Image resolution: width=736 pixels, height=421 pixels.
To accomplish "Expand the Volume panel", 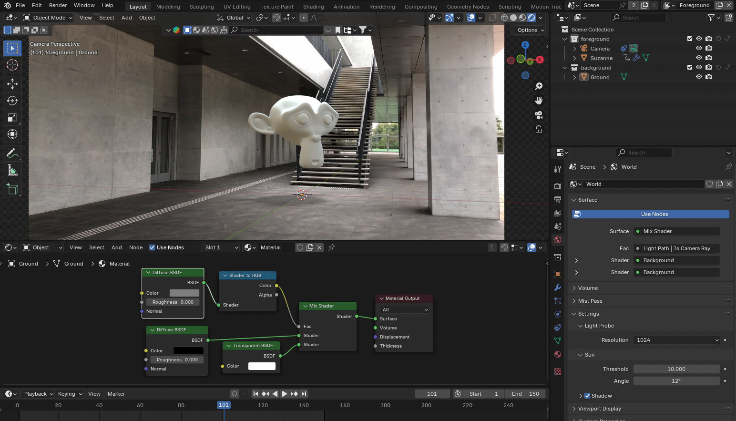I will [588, 288].
